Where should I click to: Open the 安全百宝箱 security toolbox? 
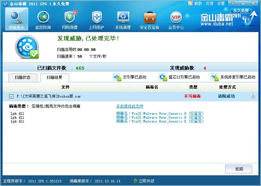tap(149, 19)
